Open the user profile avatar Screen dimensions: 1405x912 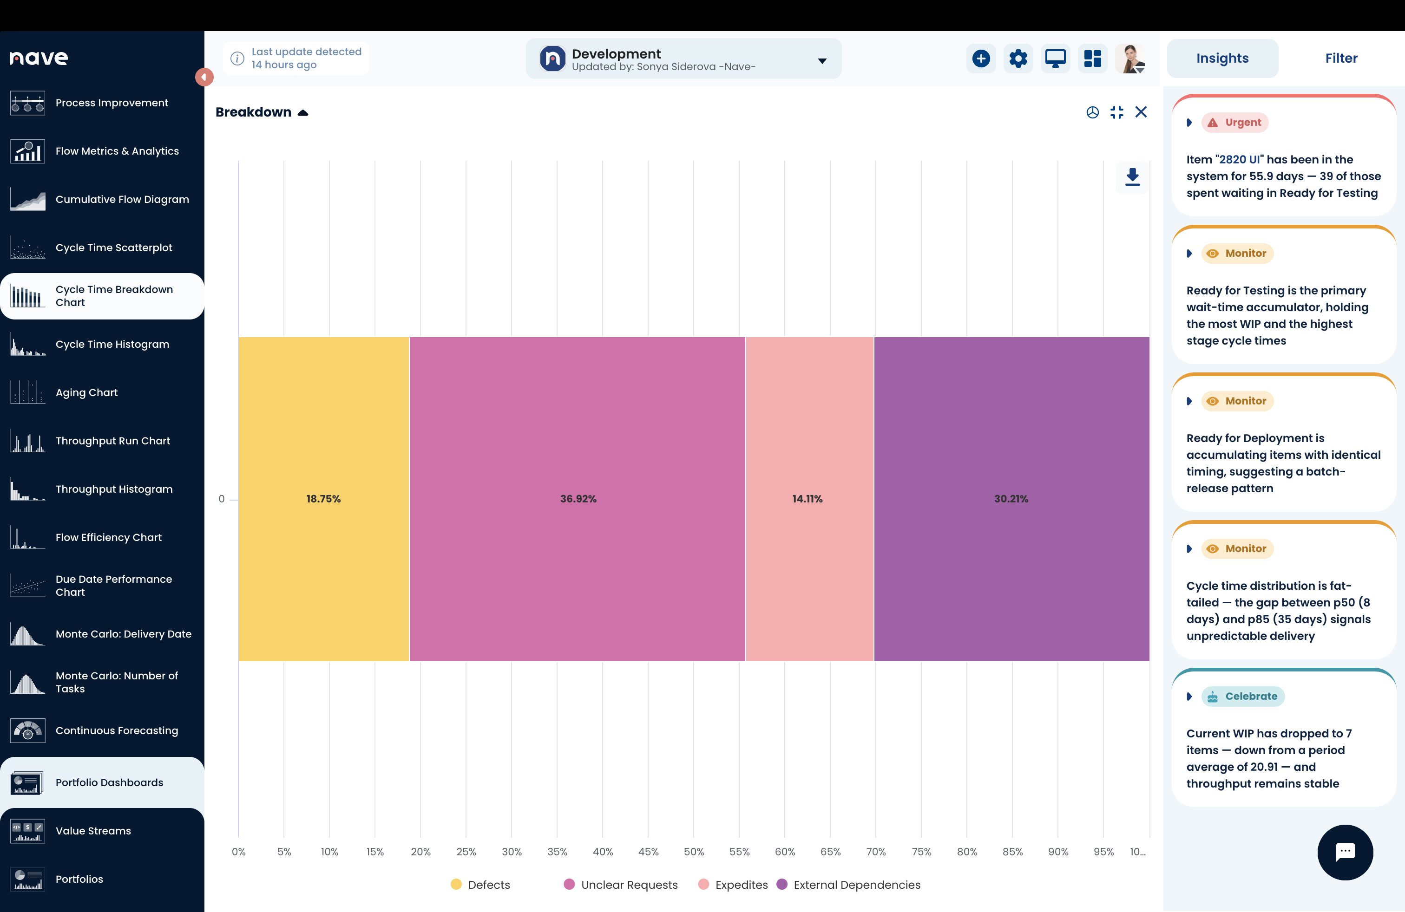click(1130, 59)
